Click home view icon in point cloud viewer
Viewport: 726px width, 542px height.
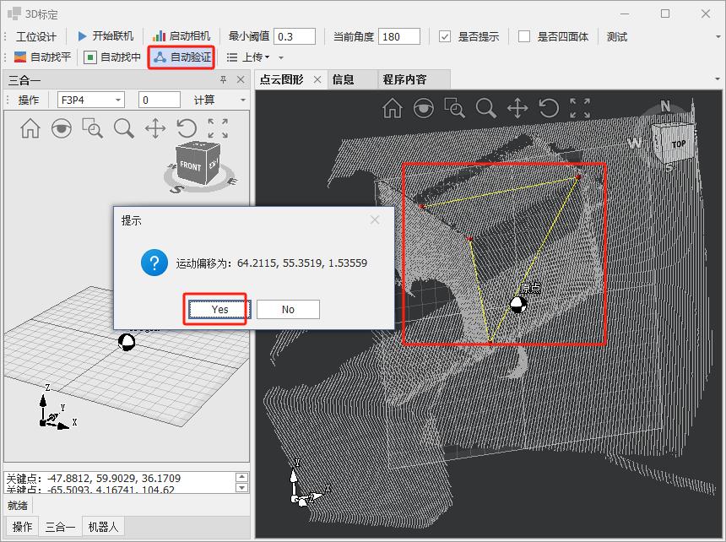click(x=392, y=108)
